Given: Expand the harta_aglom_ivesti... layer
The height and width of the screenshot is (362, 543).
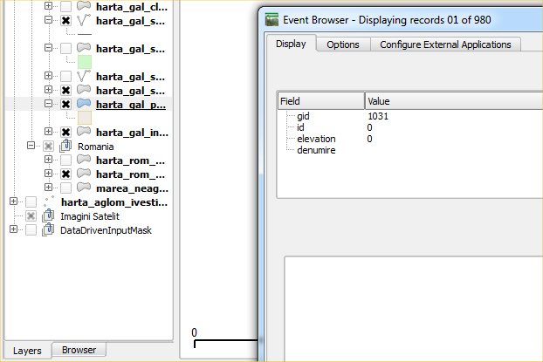Looking at the screenshot, I should tap(13, 201).
